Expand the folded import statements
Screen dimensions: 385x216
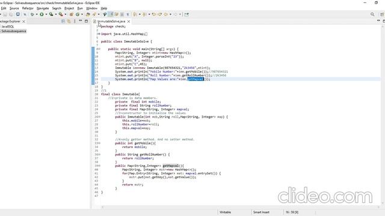tap(99, 34)
